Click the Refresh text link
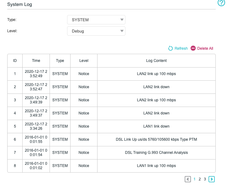Viewport: 227px width, 187px height. pyautogui.click(x=181, y=48)
